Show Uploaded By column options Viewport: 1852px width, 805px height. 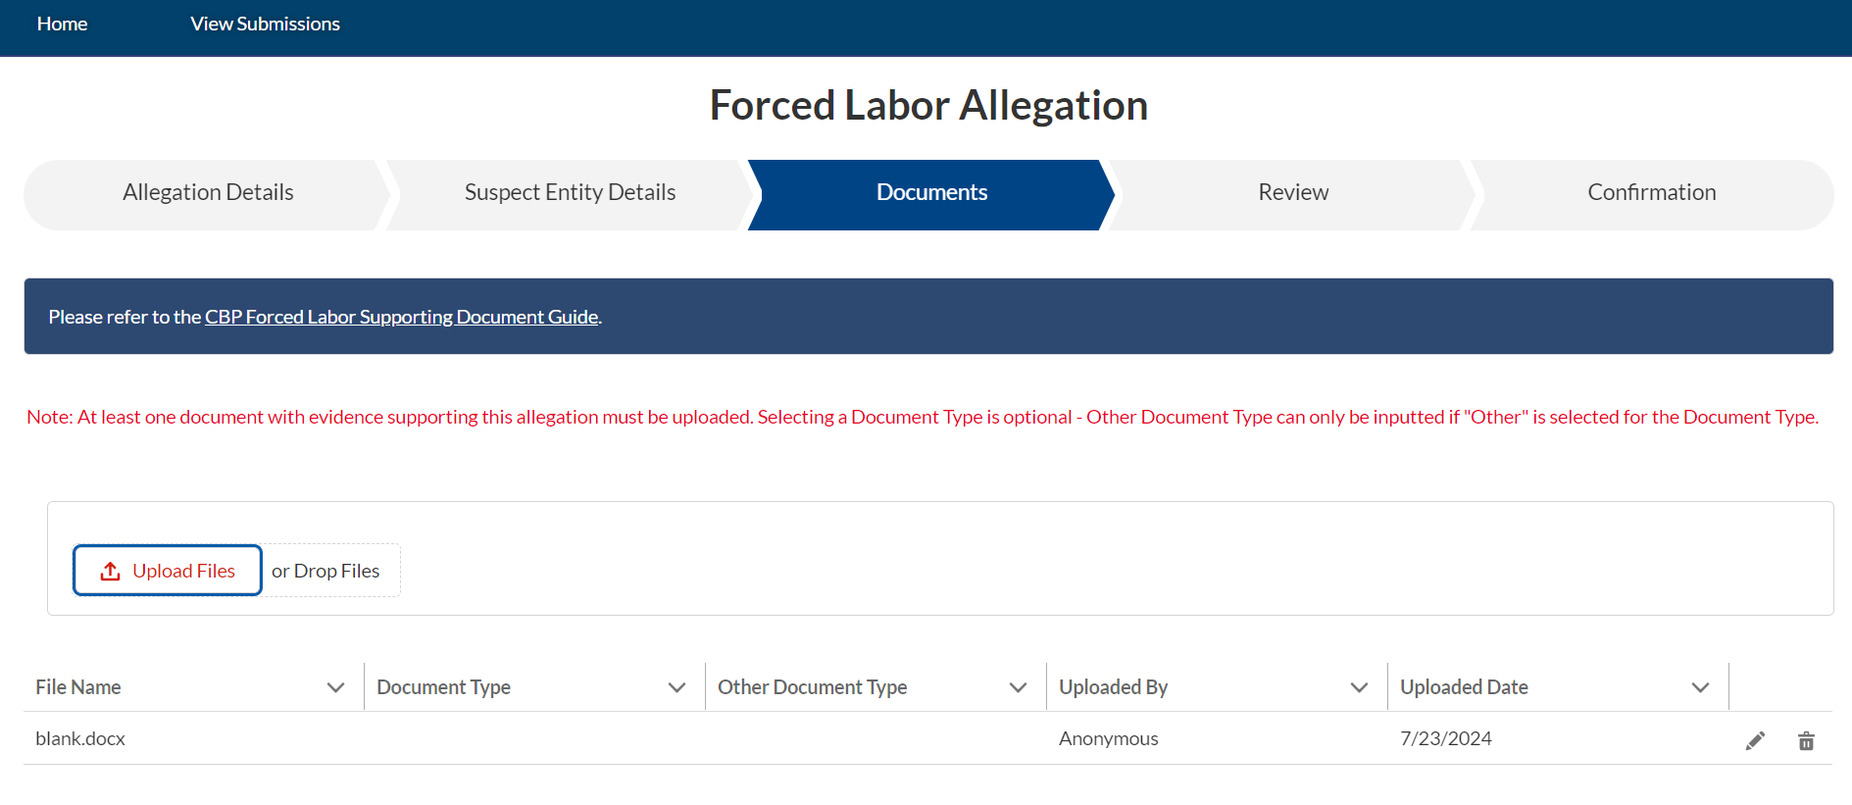point(1359,687)
